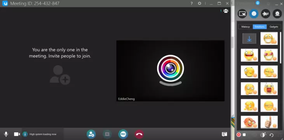Apply the thumbs-up hand effect
Viewport: 284px width, 140px height.
click(269, 122)
